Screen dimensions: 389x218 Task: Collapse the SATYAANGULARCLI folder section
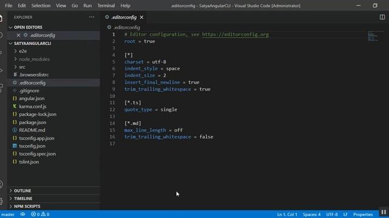click(x=32, y=43)
